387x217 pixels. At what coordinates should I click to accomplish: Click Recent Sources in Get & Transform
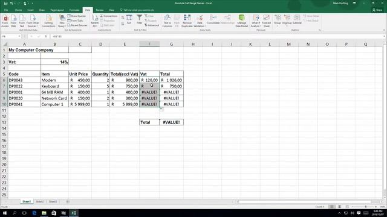pyautogui.click(x=77, y=25)
